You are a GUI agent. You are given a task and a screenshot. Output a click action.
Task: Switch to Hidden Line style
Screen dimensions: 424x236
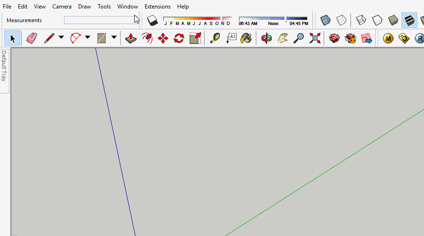coord(377,20)
